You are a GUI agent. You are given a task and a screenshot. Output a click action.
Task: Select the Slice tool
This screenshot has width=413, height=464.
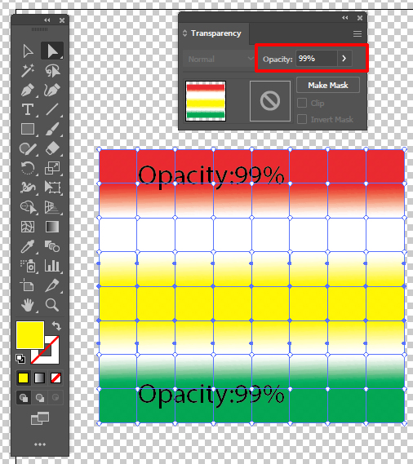[52, 285]
